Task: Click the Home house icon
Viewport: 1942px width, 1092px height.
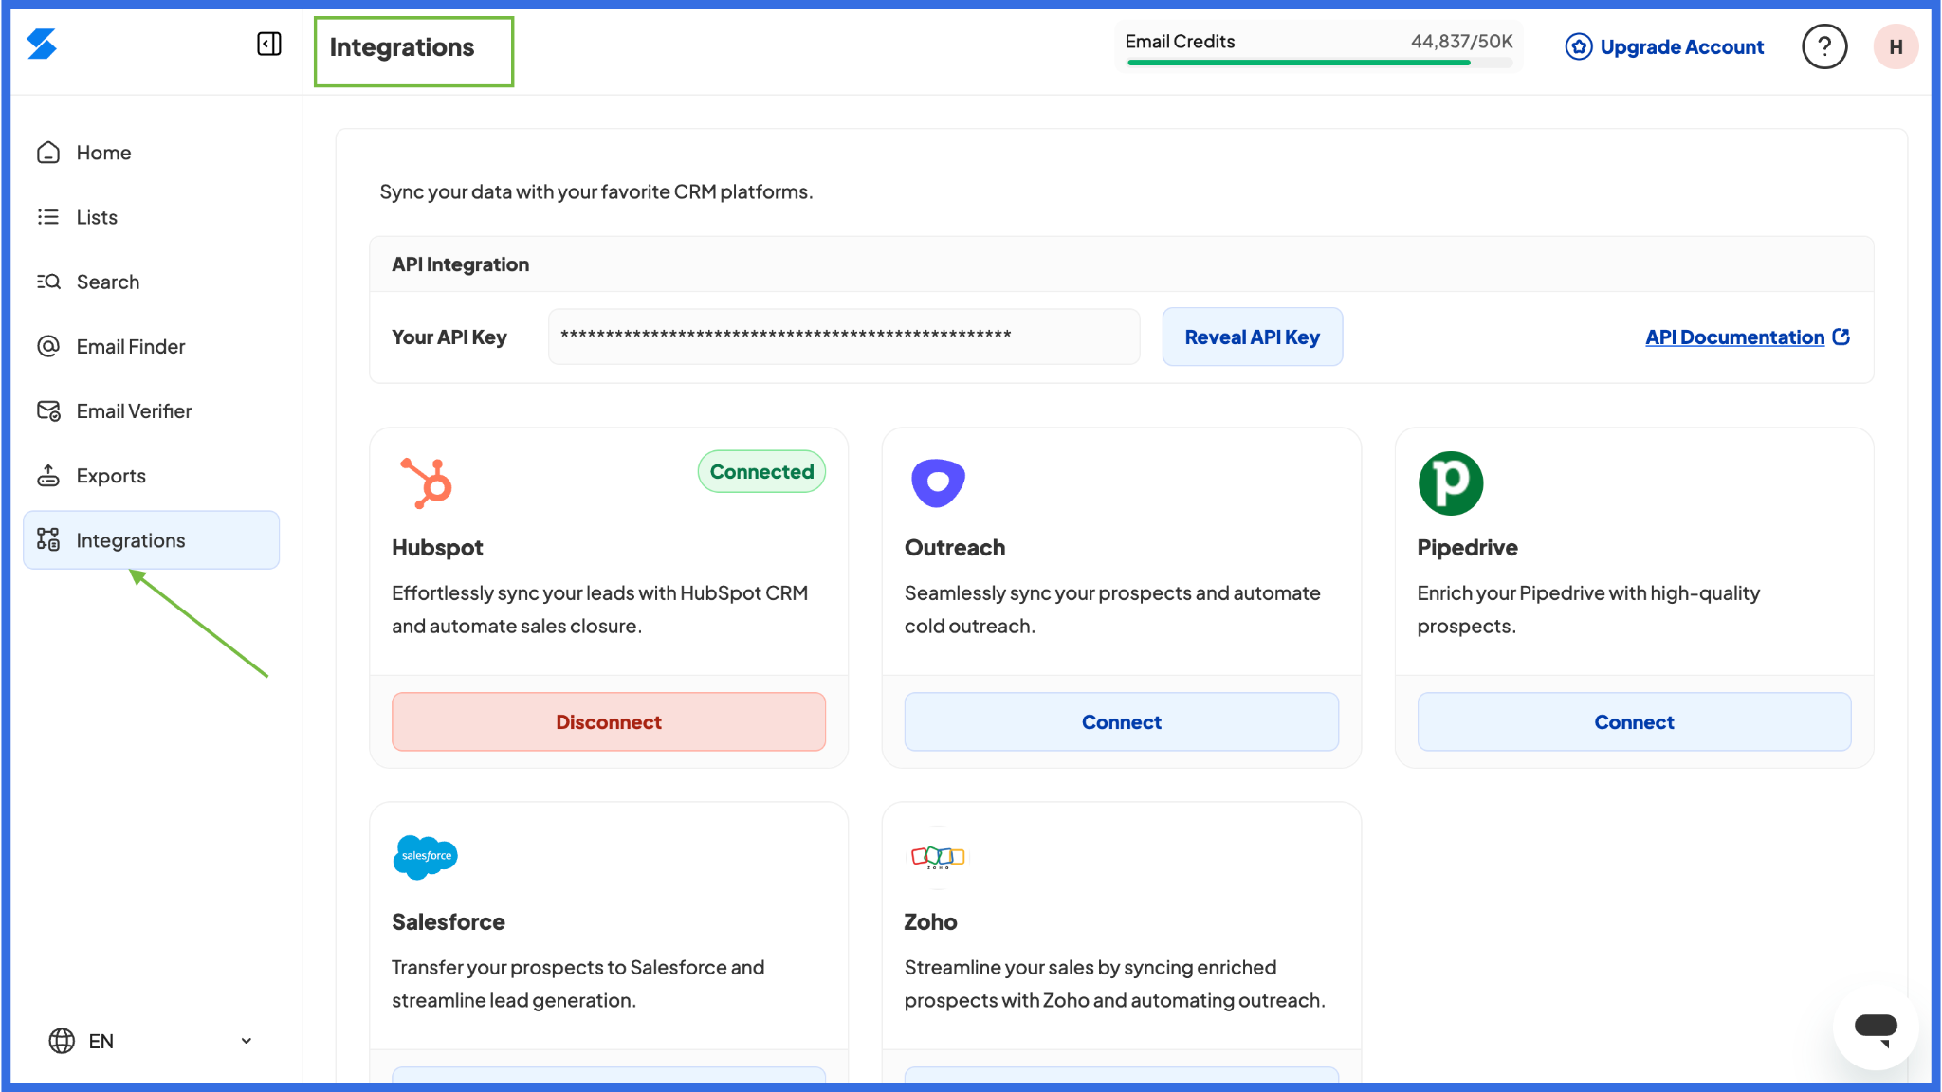Action: tap(48, 153)
